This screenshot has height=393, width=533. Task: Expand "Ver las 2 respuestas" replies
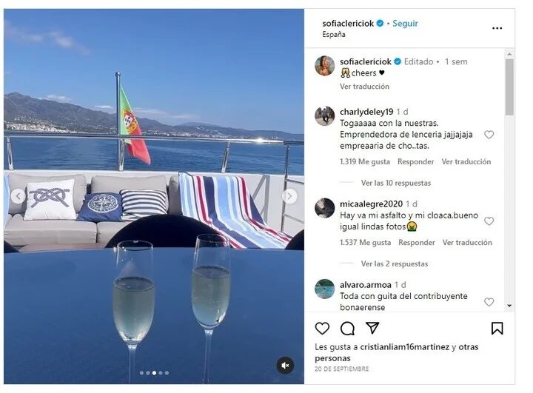click(393, 263)
